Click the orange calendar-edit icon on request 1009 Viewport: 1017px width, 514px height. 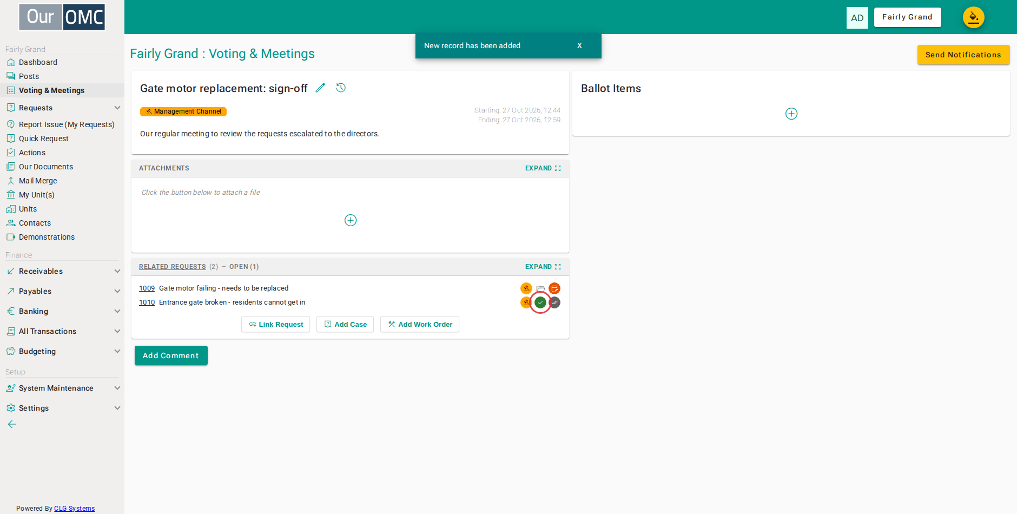(554, 288)
